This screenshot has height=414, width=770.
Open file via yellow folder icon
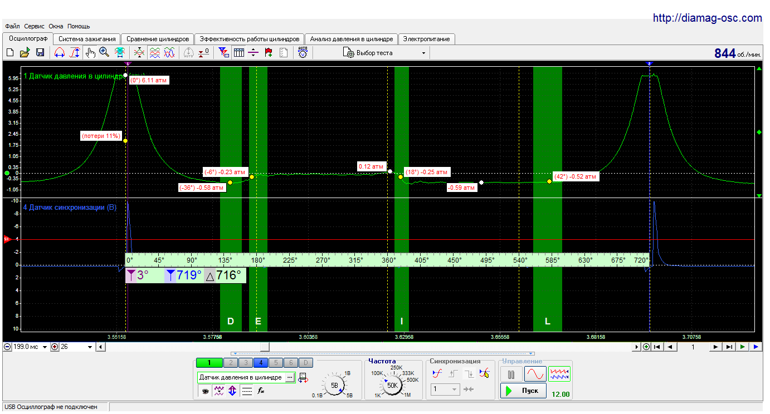25,52
